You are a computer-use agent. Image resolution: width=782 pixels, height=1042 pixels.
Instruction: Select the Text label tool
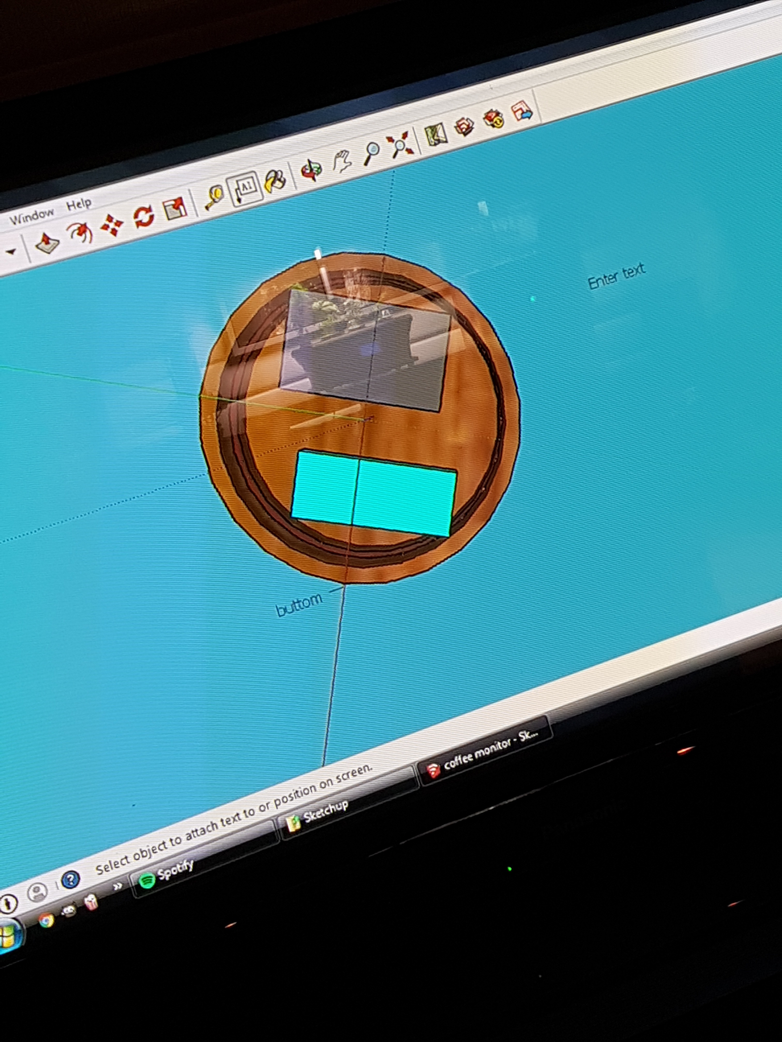tap(246, 188)
